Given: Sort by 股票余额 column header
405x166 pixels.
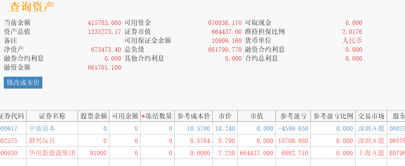Looking at the screenshot, I should pos(94,116).
